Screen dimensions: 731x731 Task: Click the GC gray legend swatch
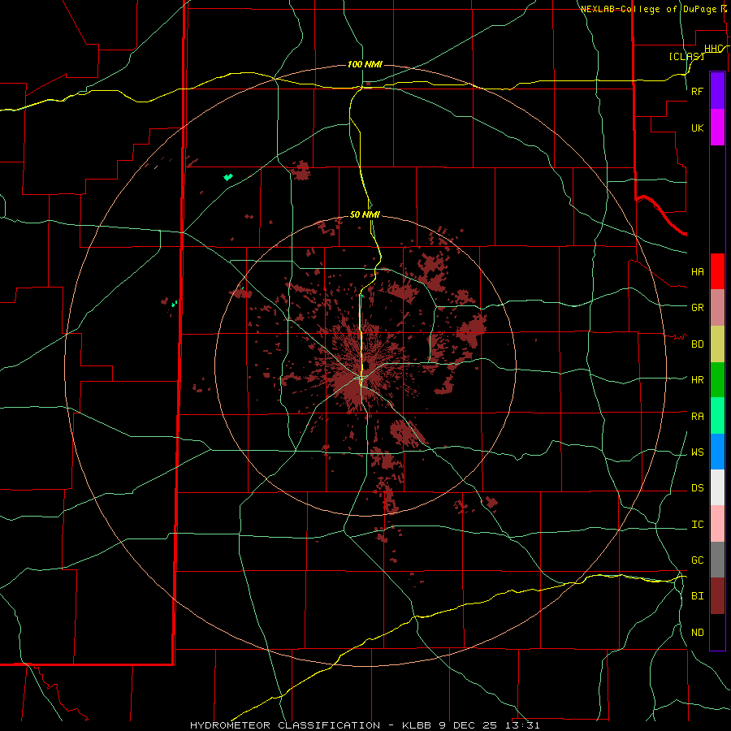tap(717, 560)
